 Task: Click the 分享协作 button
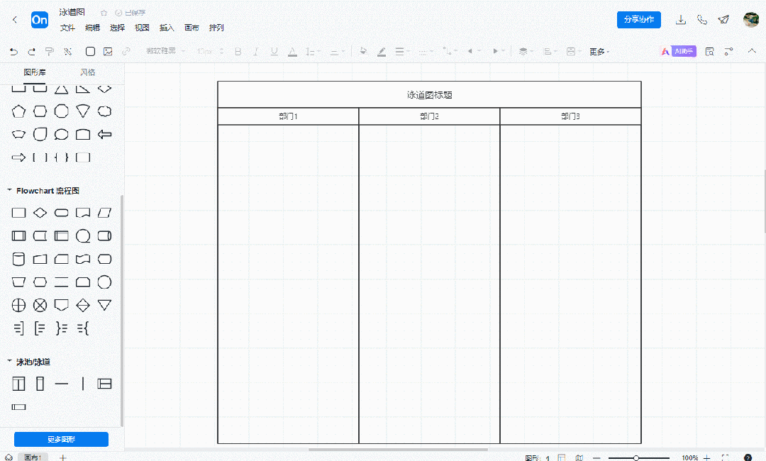(x=638, y=20)
